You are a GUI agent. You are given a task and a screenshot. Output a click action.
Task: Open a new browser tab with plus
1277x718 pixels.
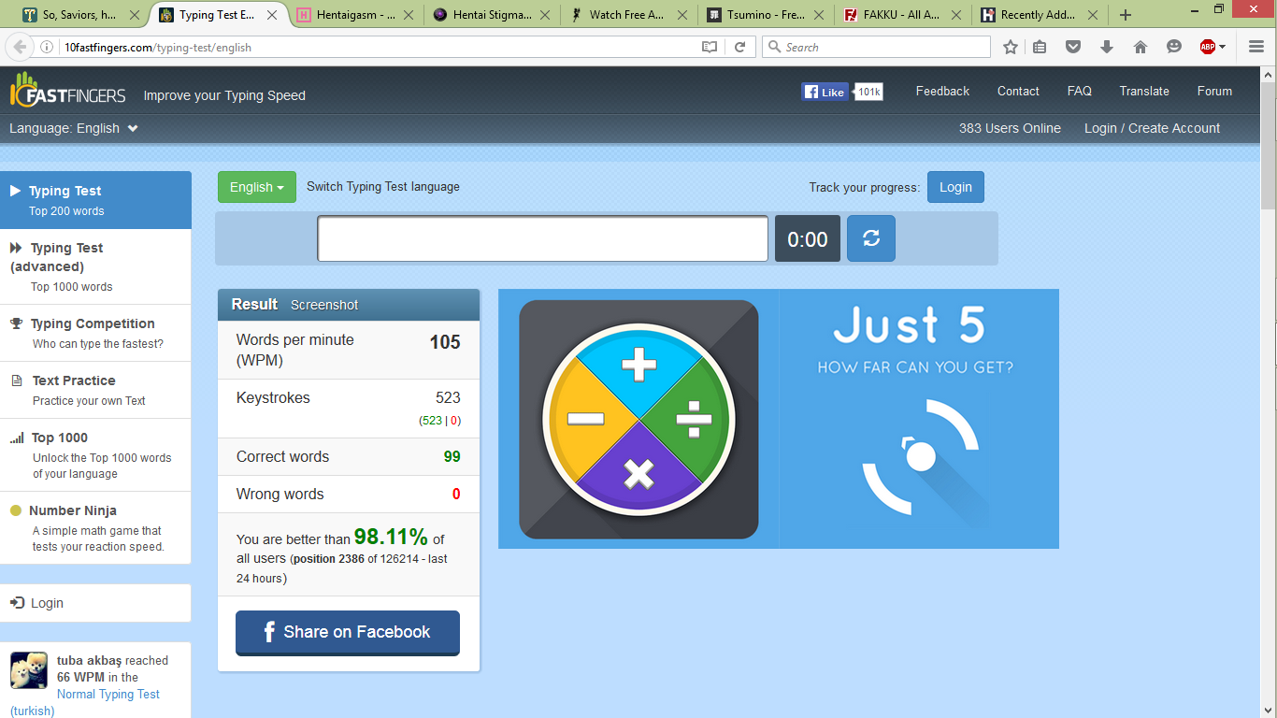coord(1125,15)
